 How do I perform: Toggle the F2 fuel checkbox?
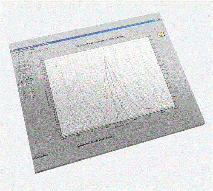(30, 90)
